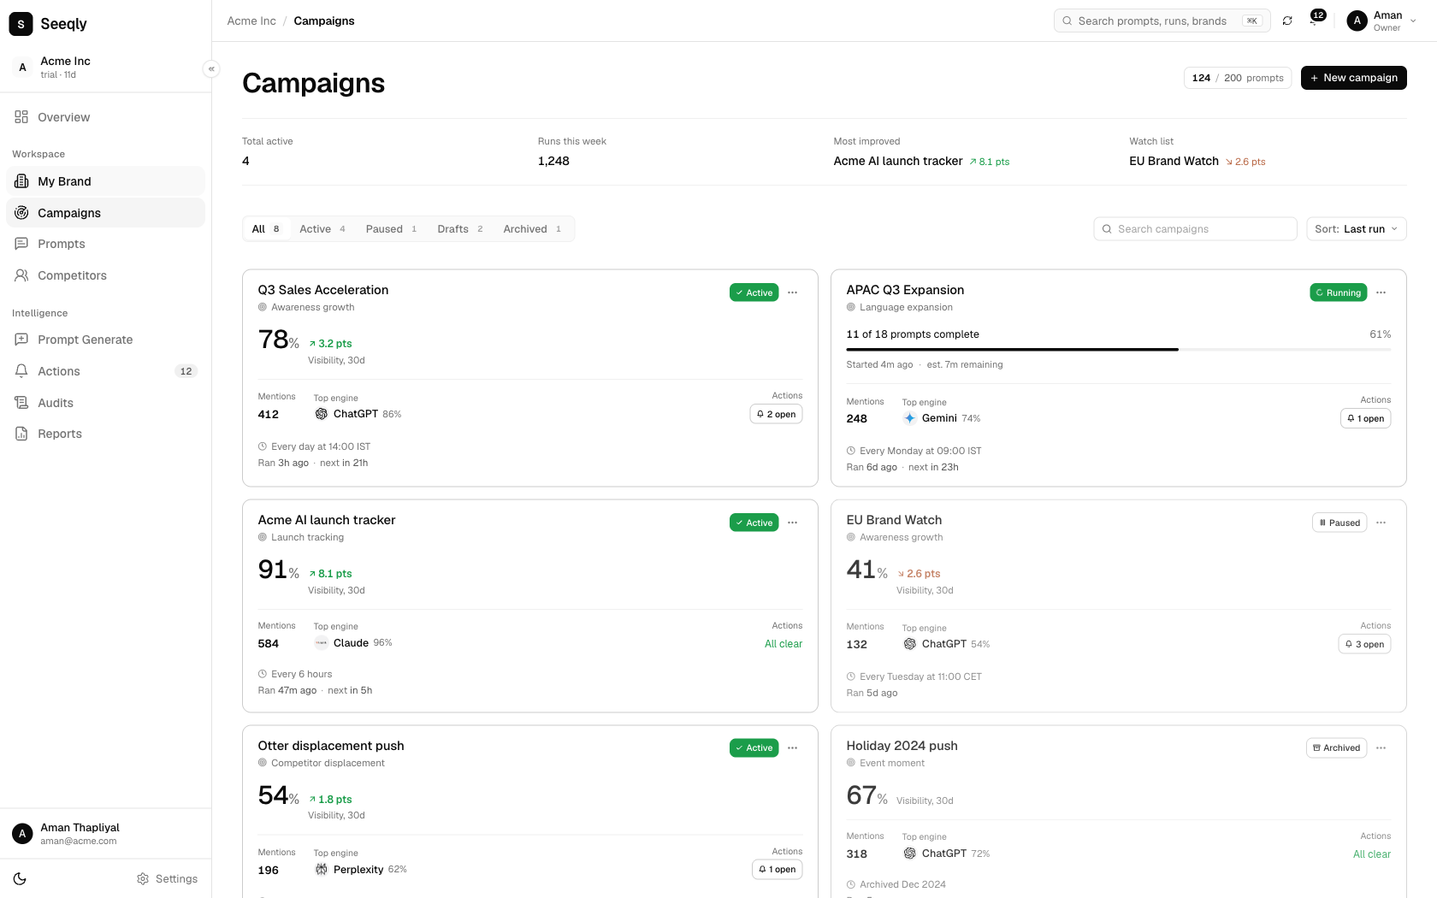The height and width of the screenshot is (898, 1437).
Task: Click the Search campaigns field
Action: click(x=1195, y=229)
